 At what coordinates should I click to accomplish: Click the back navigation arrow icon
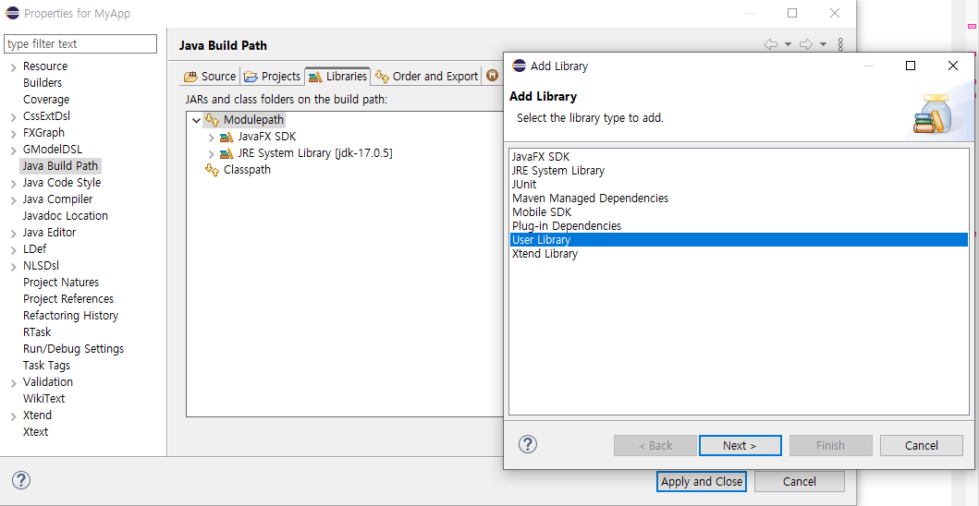pos(771,44)
